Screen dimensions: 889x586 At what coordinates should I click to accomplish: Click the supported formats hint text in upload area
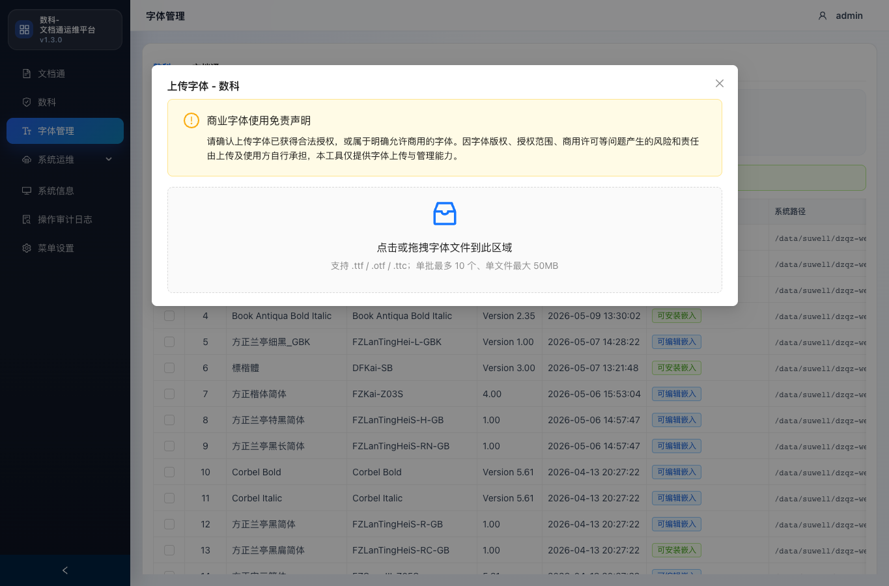[445, 266]
